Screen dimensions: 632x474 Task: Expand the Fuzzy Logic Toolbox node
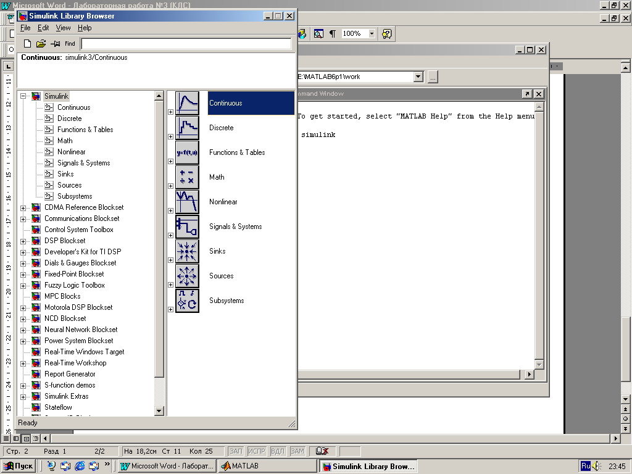tap(23, 286)
